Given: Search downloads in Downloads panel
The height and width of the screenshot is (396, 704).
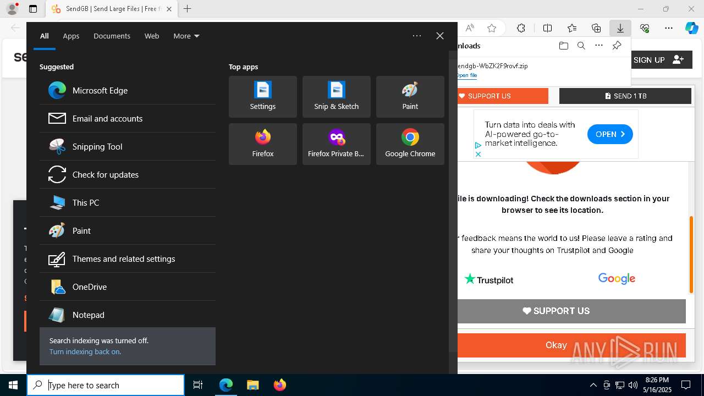Looking at the screenshot, I should coord(581,46).
